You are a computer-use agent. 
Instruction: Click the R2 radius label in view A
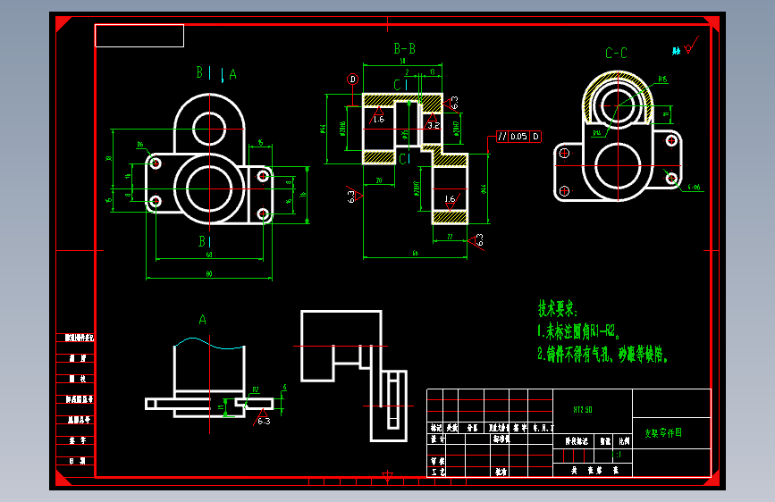point(256,389)
